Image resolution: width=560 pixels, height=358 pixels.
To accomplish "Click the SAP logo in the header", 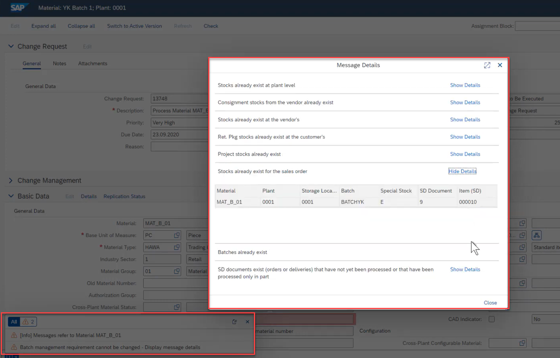I will [x=18, y=8].
